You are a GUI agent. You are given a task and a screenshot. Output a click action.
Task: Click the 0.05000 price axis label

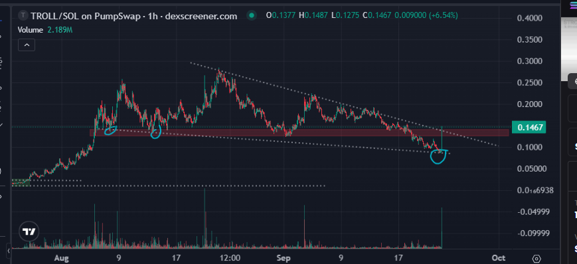531,169
